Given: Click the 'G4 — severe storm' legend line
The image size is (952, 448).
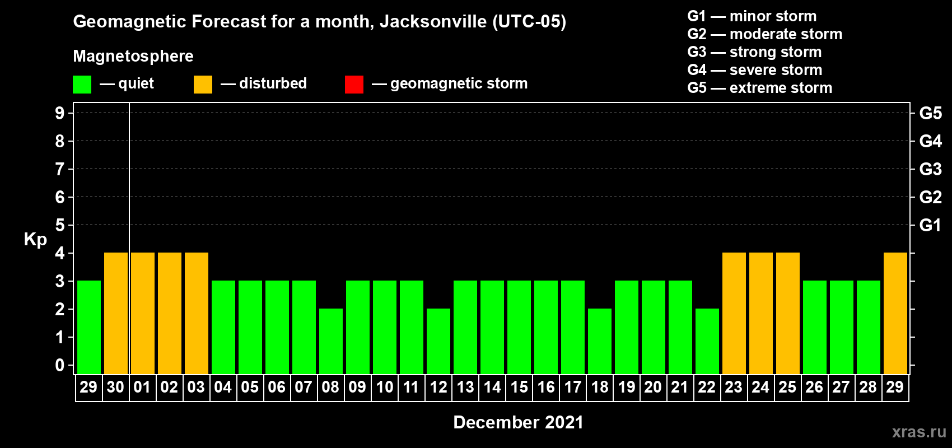Looking at the screenshot, I should pos(754,70).
